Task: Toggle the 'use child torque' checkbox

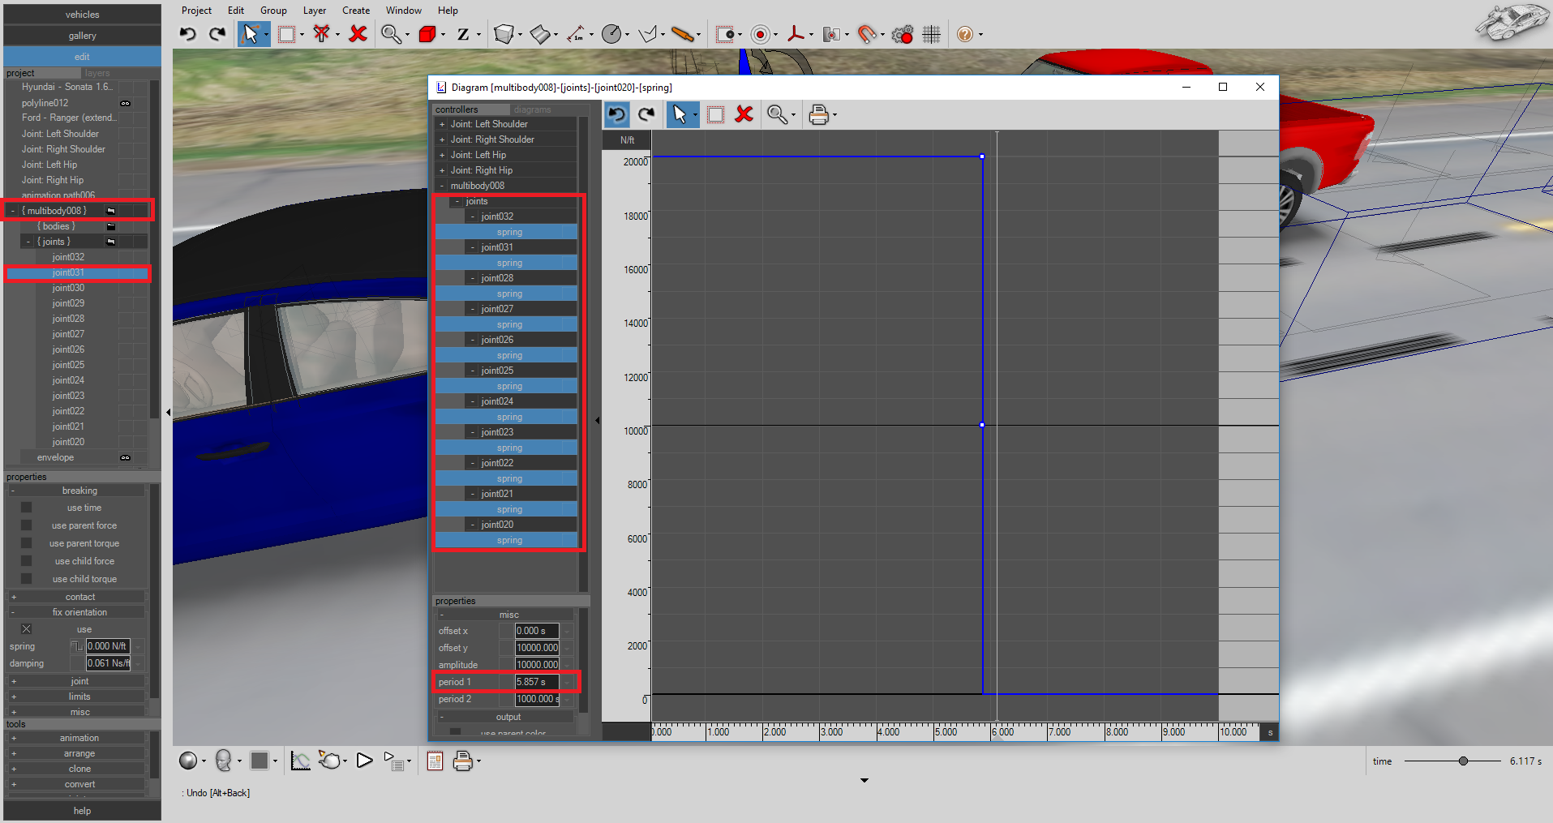Action: coord(26,579)
